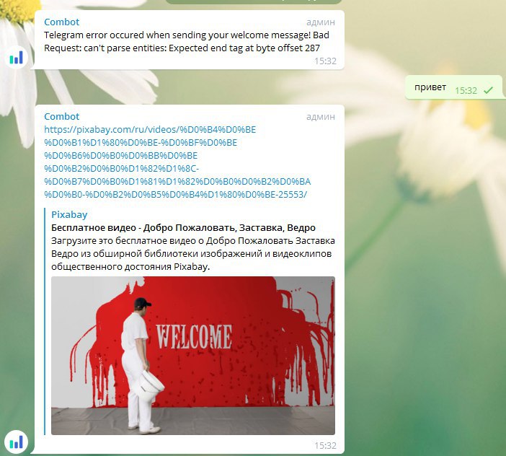Click the 'админ' badge on the Pixabay message
The width and height of the screenshot is (506, 456).
point(321,117)
